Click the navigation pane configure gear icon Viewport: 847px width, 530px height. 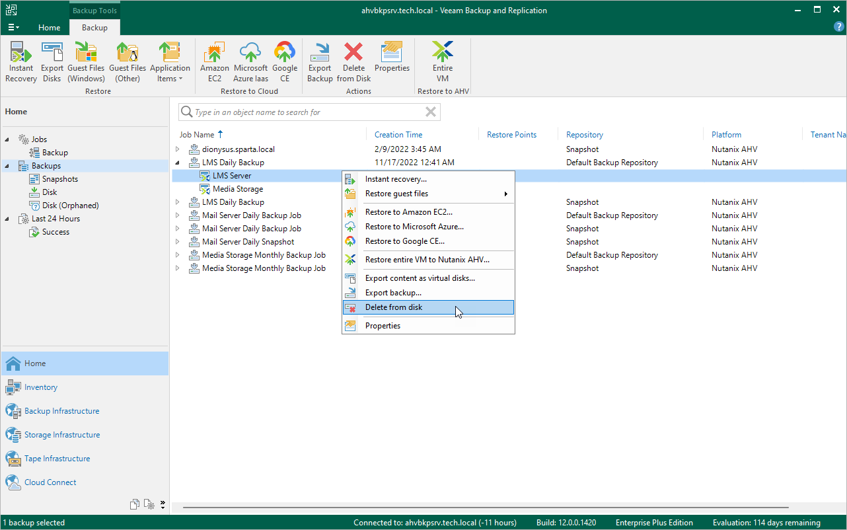(x=149, y=504)
